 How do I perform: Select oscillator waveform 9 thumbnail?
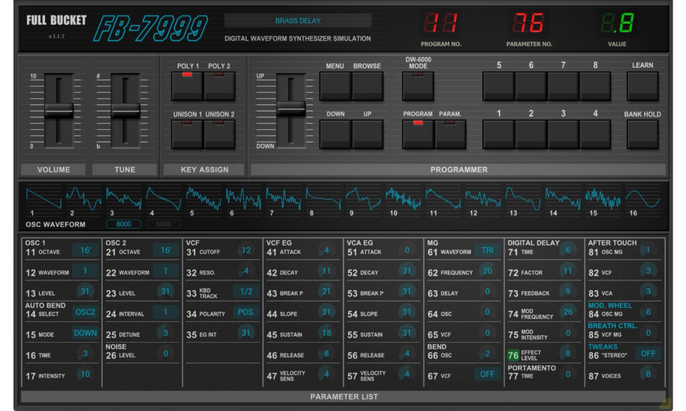tap(363, 200)
